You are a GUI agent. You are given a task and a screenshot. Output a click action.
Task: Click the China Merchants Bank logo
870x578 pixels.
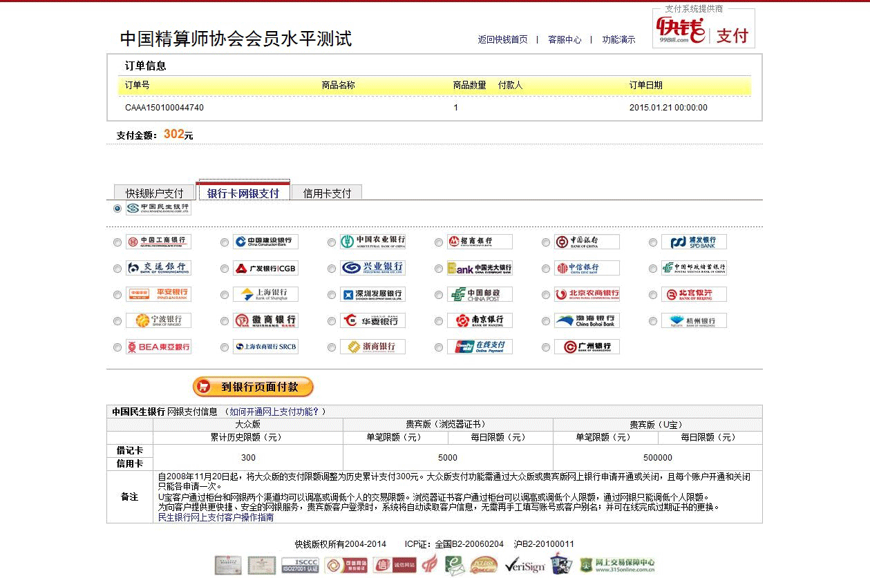click(x=480, y=242)
